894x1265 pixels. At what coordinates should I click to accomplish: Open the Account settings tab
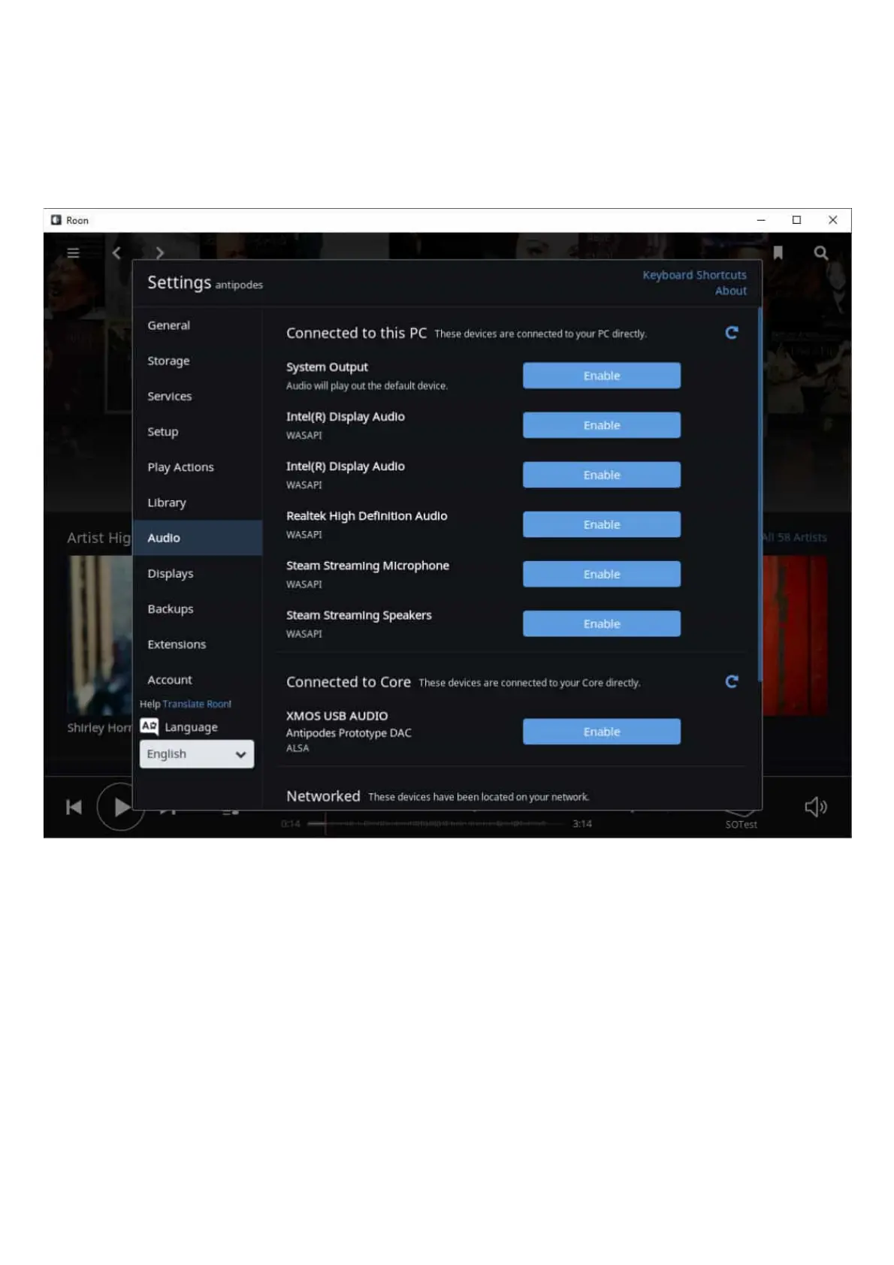point(198,679)
